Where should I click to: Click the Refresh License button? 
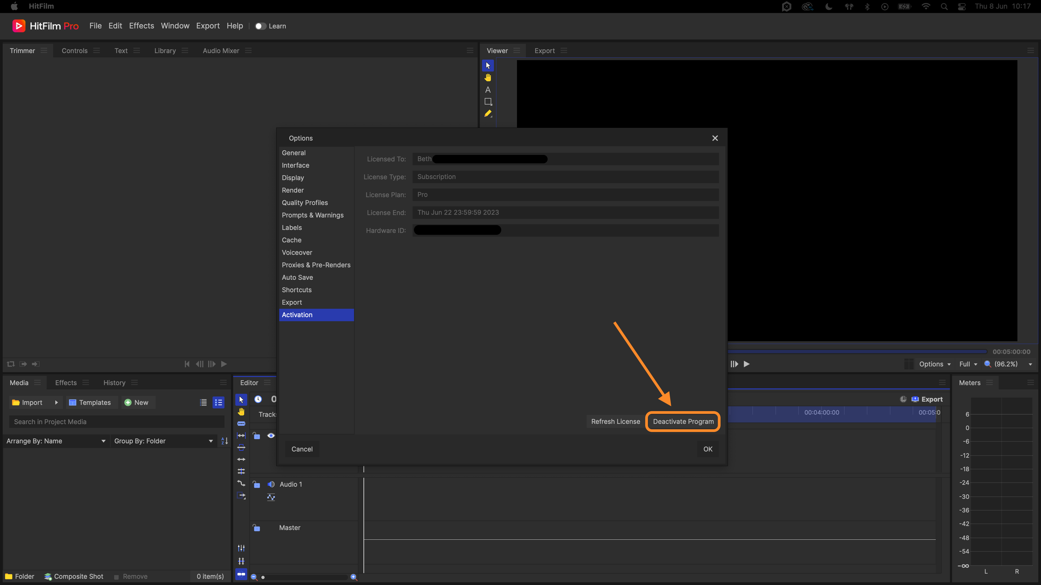[x=615, y=421]
